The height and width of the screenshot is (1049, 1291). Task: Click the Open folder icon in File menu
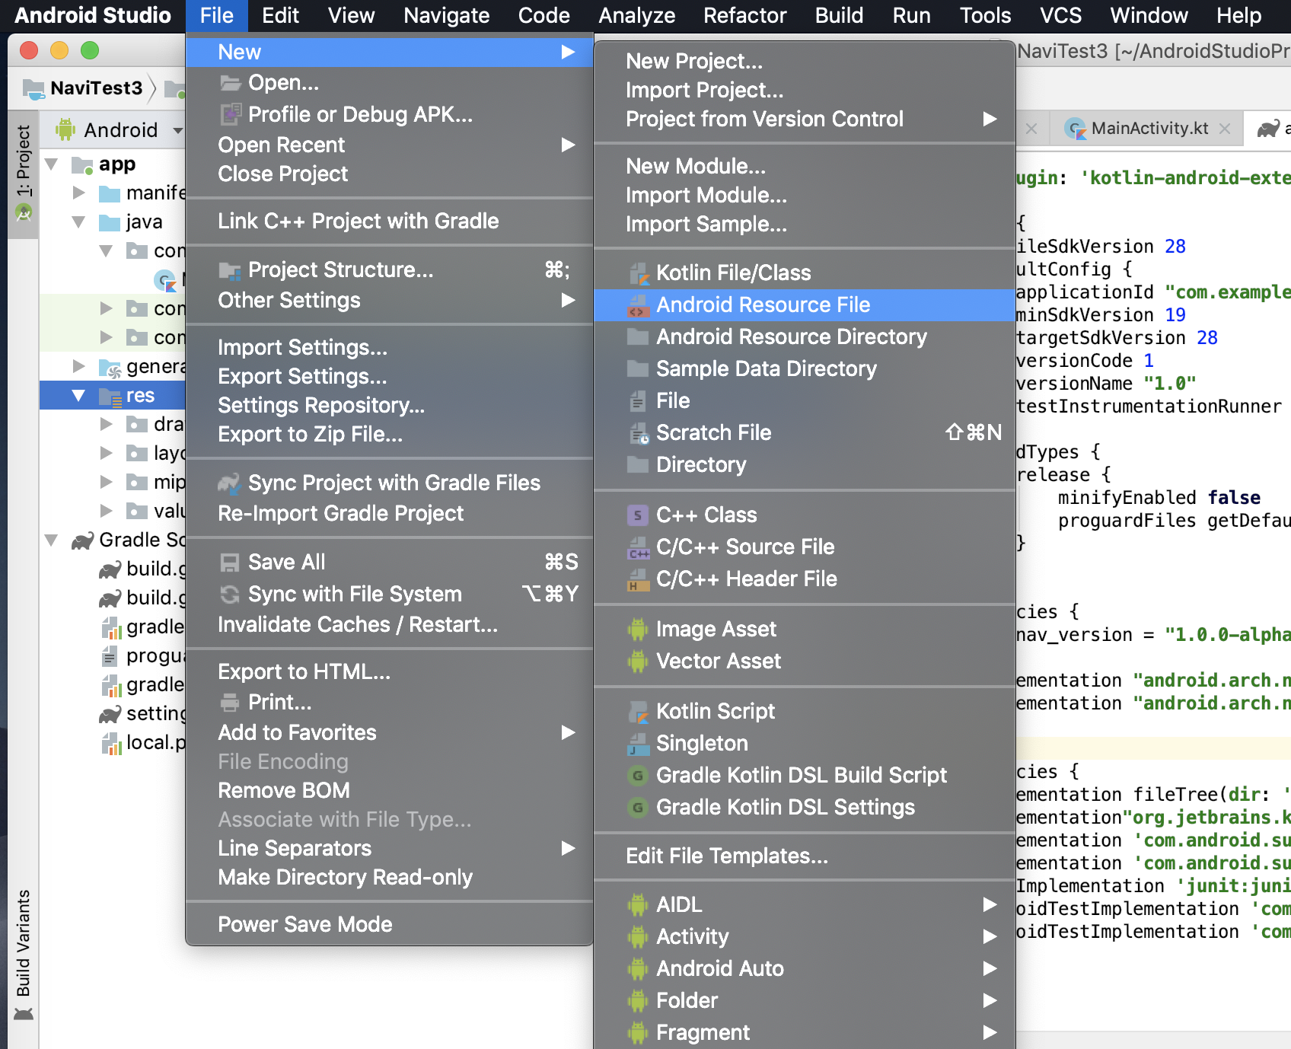pos(230,82)
